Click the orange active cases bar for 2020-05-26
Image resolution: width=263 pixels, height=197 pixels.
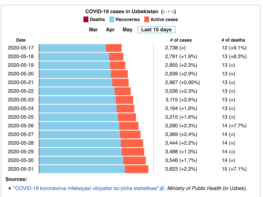[129, 126]
